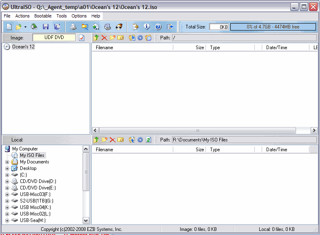
Task: Click the New image toolbar icon
Action: click(x=9, y=27)
